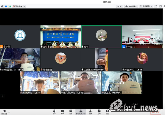The height and width of the screenshot is (115, 165).
Task: Enter fullscreen mode from top bar
Action: pos(156,6)
